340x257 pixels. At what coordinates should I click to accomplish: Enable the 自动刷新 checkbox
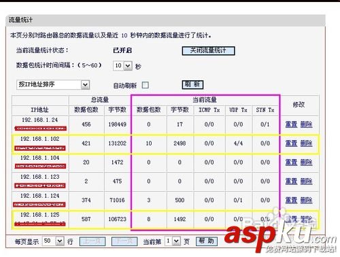pos(146,85)
